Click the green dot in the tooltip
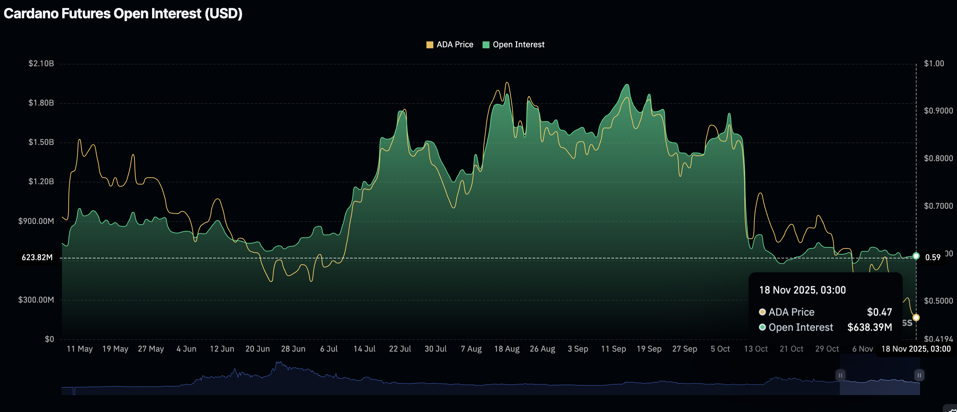This screenshot has height=412, width=957. click(x=762, y=327)
